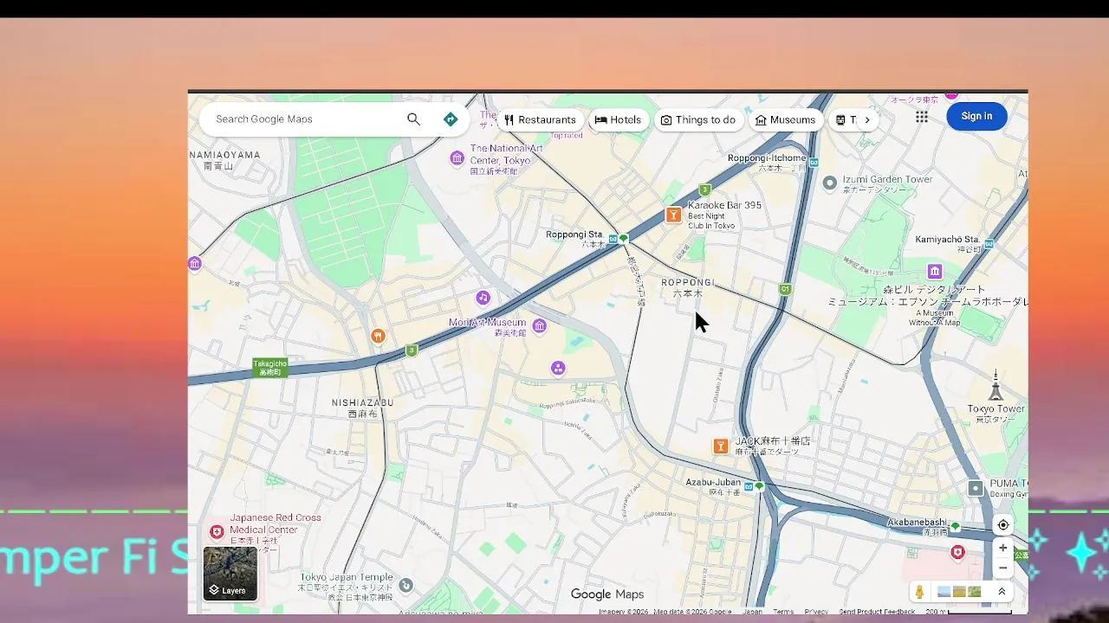This screenshot has height=623, width=1109.
Task: Open the Layers satellite thumbnail
Action: pyautogui.click(x=230, y=574)
